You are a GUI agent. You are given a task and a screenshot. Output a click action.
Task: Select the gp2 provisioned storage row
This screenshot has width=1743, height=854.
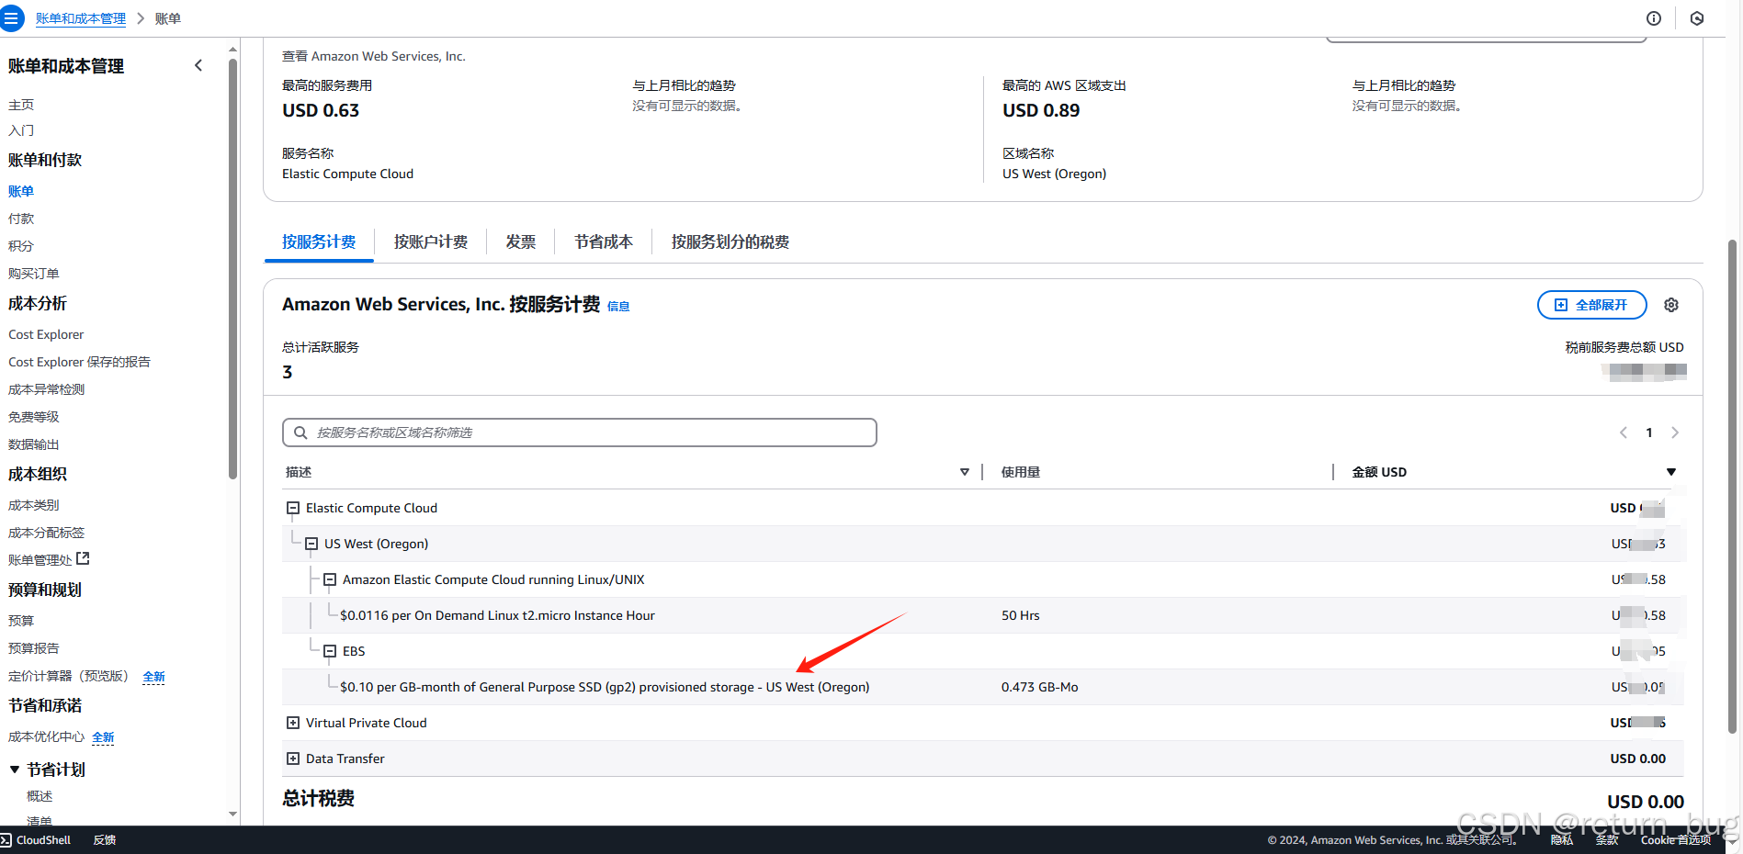coord(983,687)
